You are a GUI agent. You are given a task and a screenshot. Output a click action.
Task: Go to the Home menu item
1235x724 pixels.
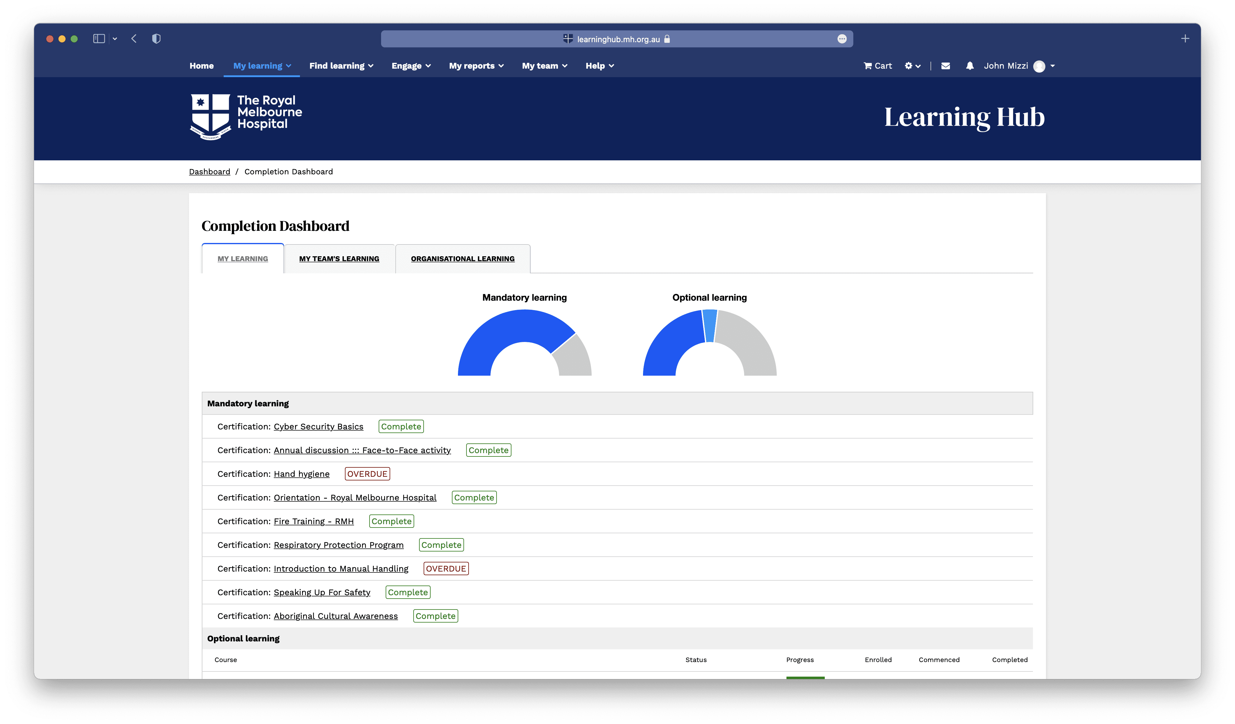(x=201, y=66)
